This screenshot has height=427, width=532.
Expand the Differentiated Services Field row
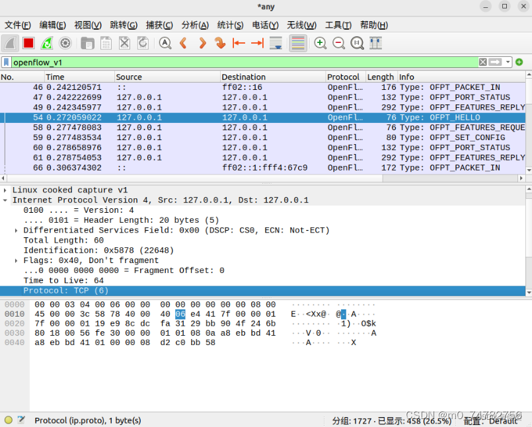pyautogui.click(x=15, y=230)
